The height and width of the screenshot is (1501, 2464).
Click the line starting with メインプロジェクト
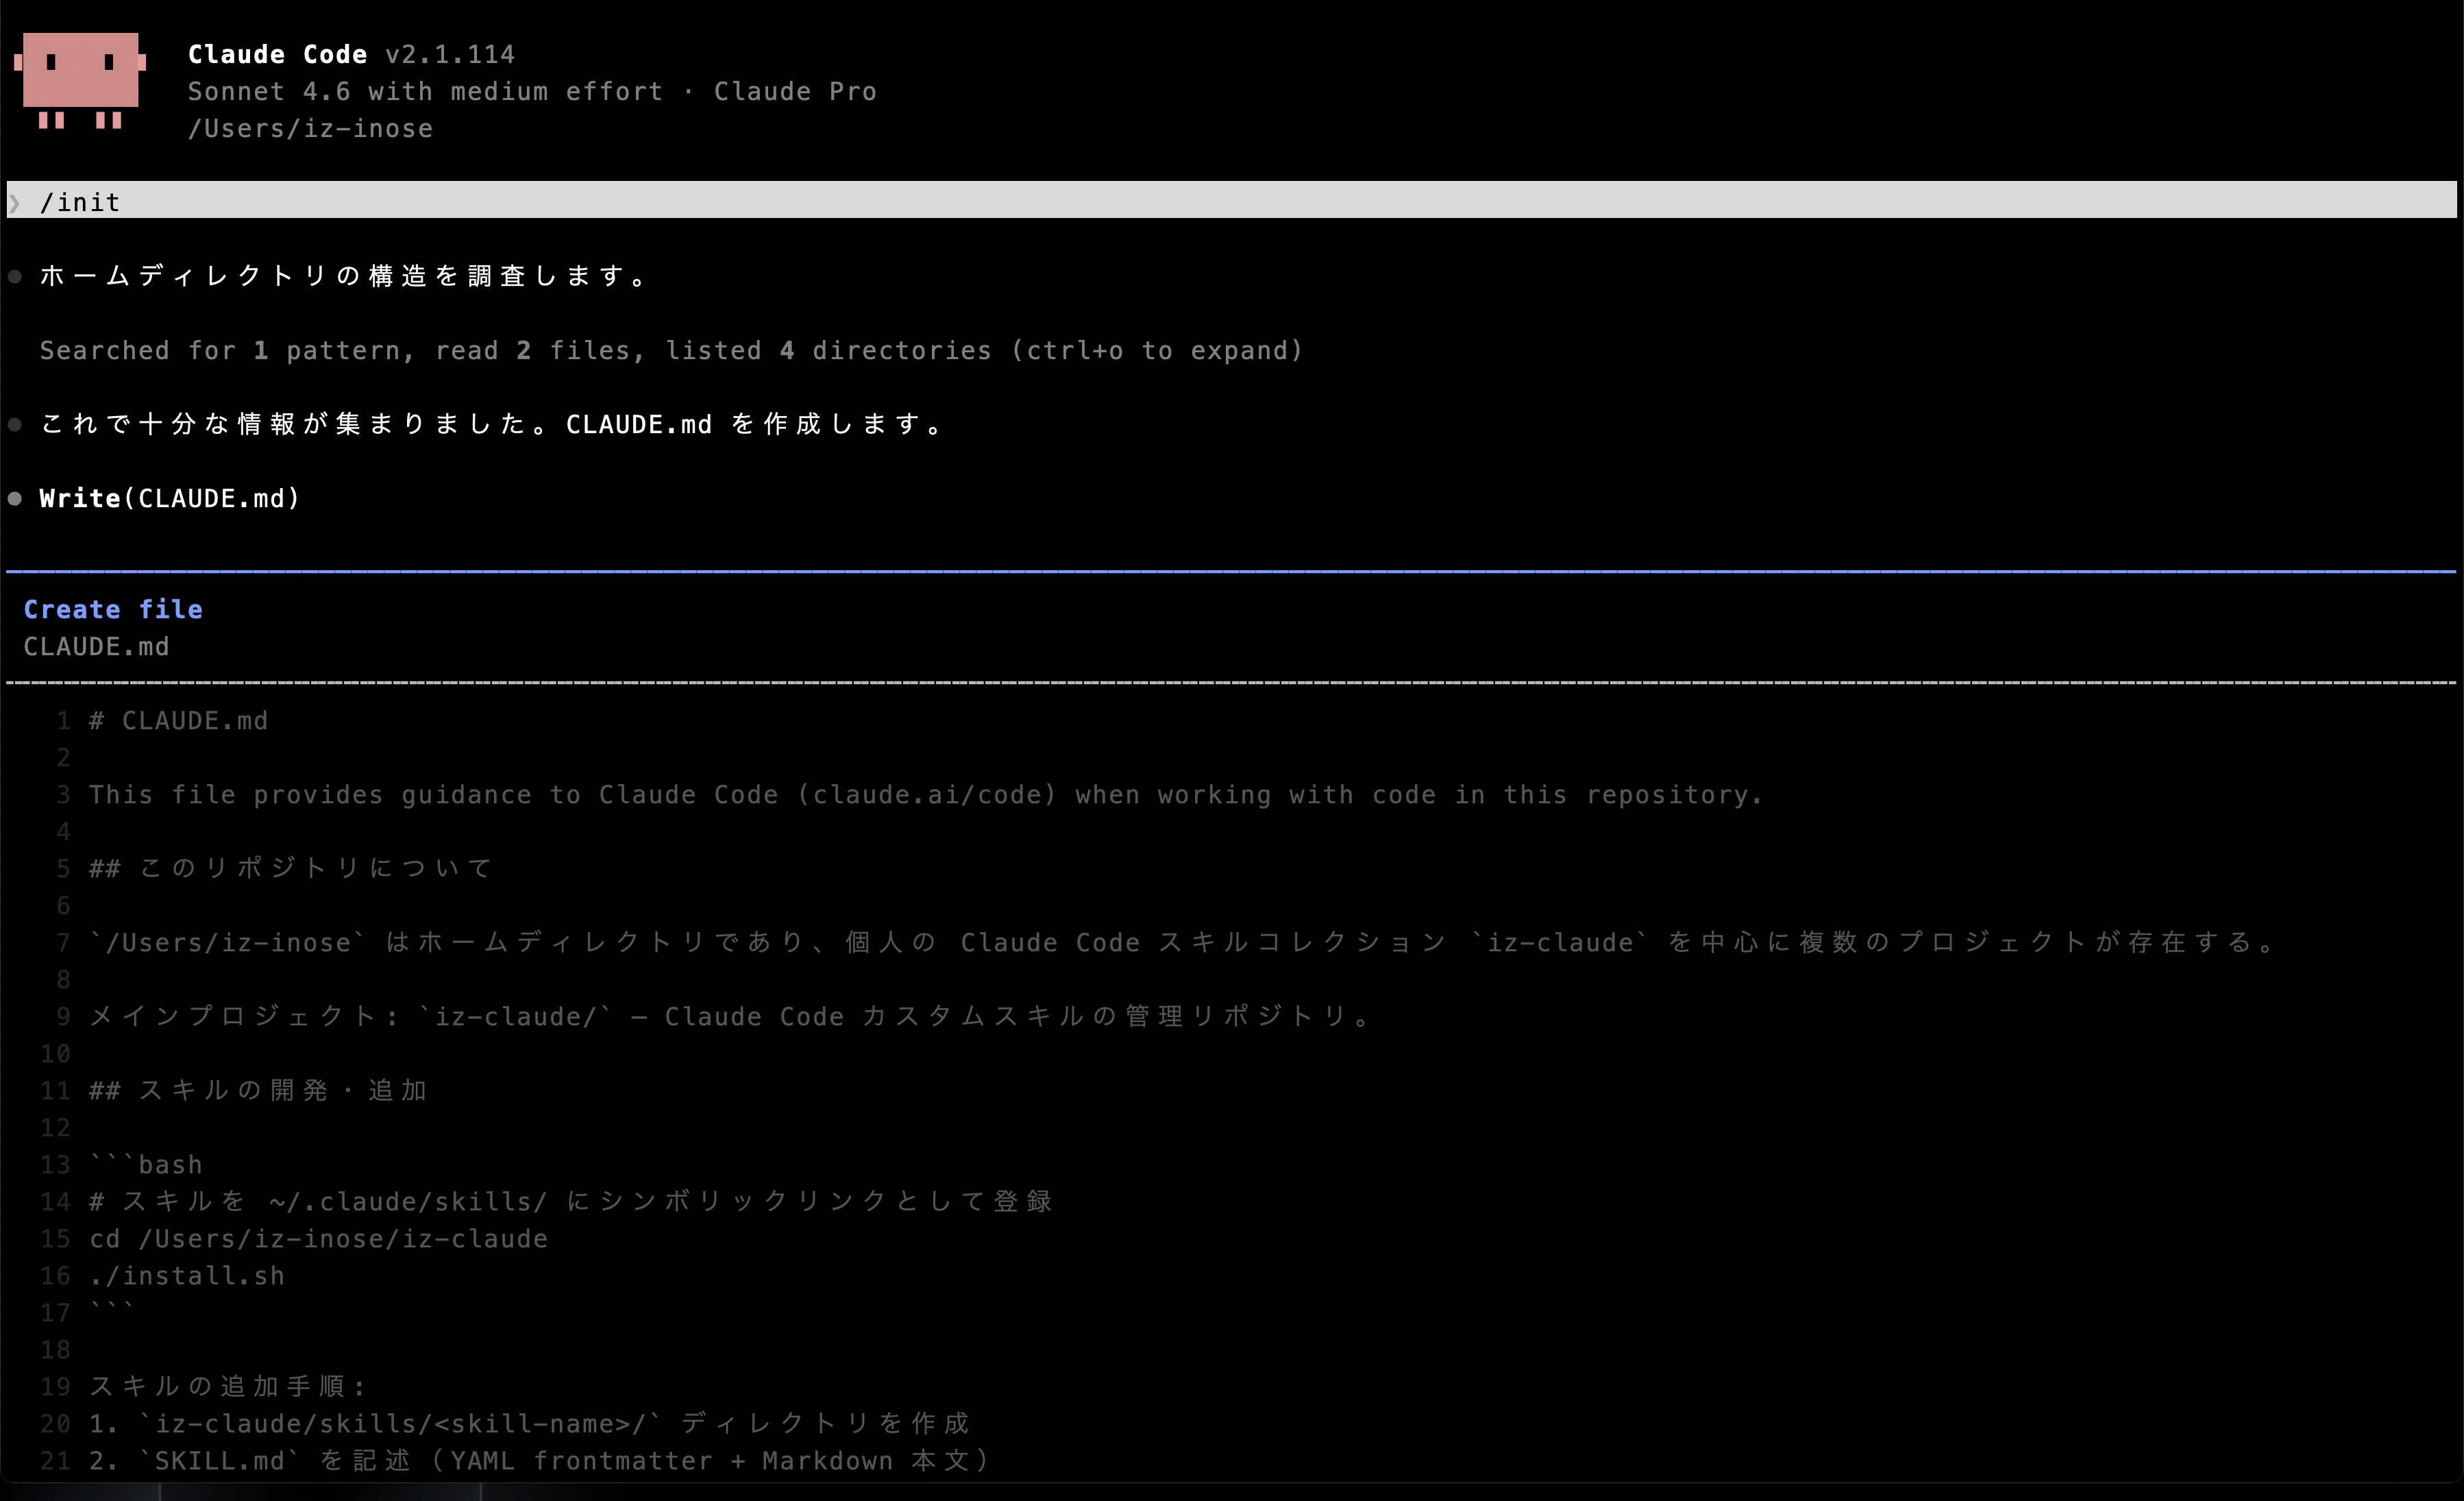coord(731,1016)
